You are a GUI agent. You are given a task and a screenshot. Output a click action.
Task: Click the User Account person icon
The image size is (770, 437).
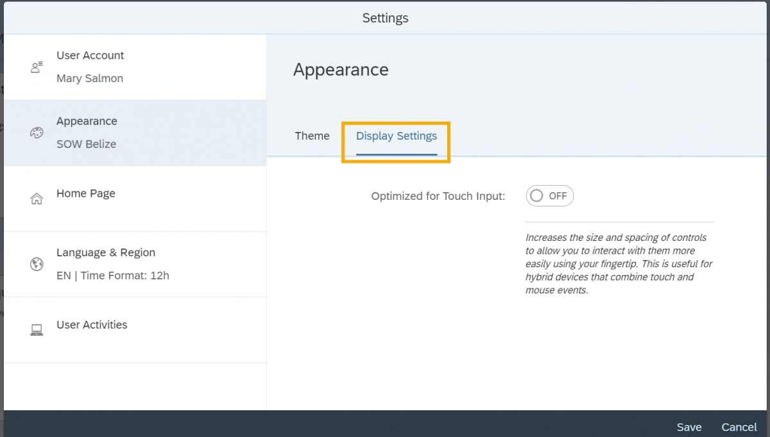coord(37,67)
